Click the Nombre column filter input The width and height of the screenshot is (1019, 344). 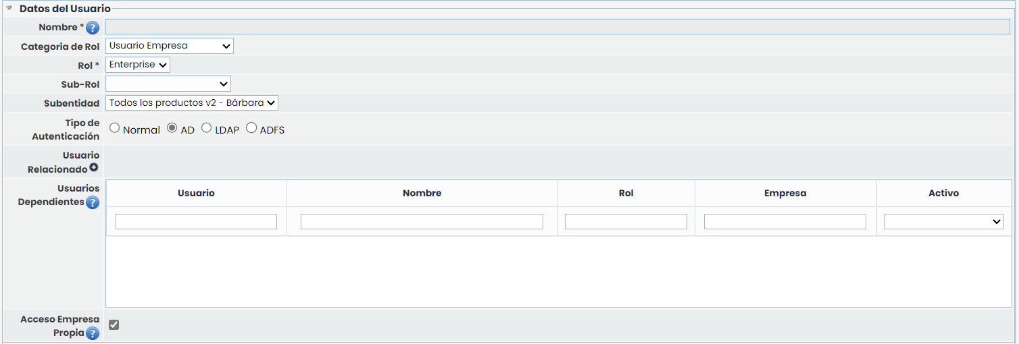pyautogui.click(x=422, y=221)
